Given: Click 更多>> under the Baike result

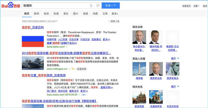Looking at the screenshot, I should 106,39.
